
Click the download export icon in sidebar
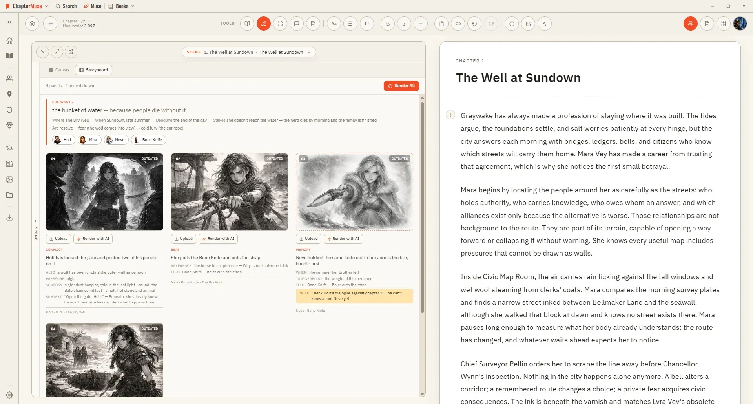9,218
